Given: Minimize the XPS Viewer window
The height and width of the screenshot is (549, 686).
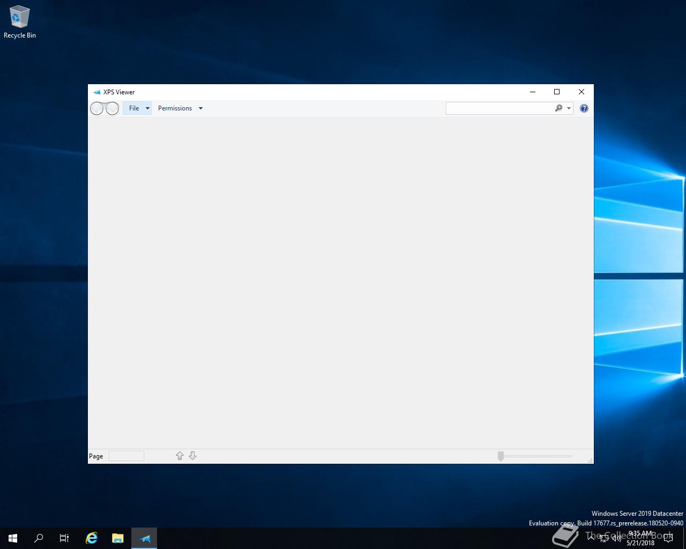Looking at the screenshot, I should 533,92.
